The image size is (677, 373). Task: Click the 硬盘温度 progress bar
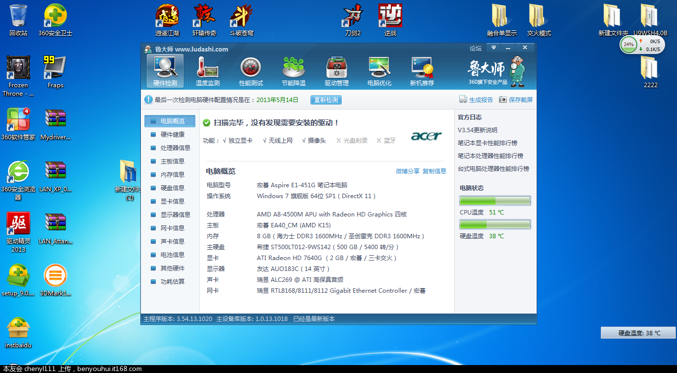click(x=495, y=224)
